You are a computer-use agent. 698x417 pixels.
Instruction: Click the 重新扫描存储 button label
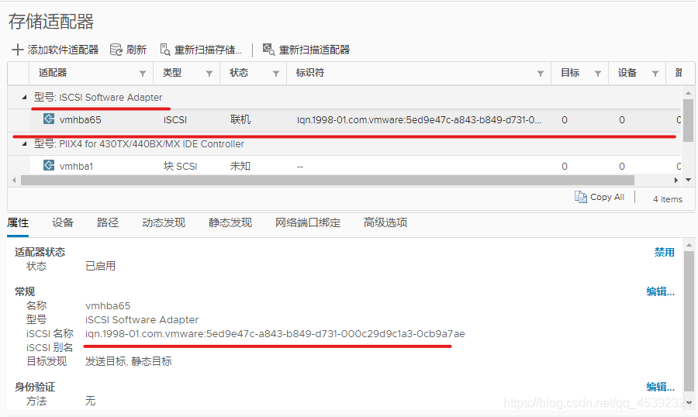(x=208, y=50)
